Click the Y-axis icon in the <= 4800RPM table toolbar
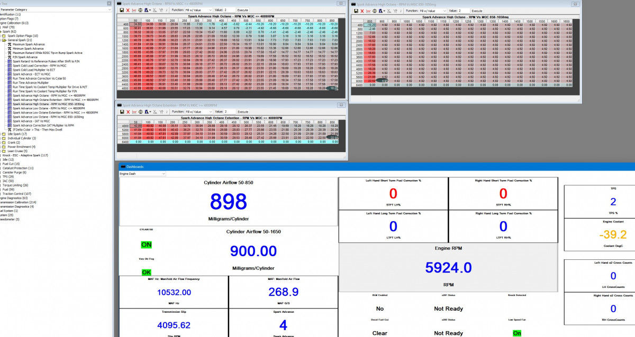Screen dimensions: 635x337 coord(161,10)
